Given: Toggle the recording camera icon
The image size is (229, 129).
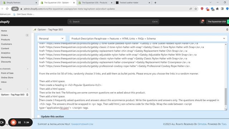Looking at the screenshot, I should click(x=2, y=123).
